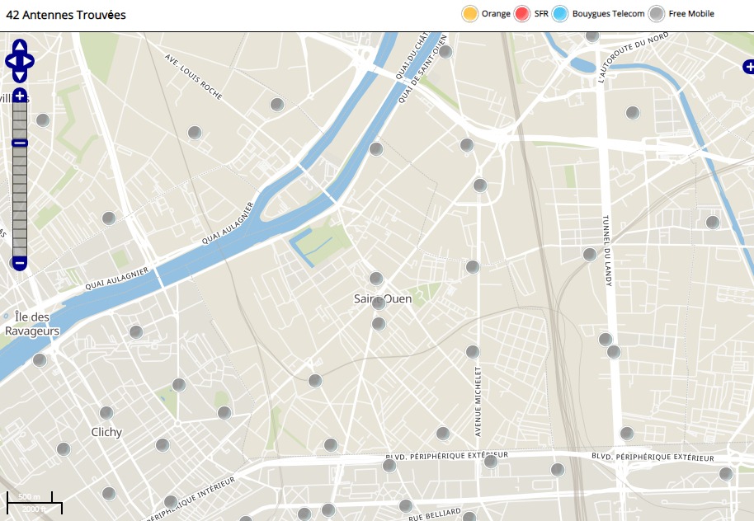
Task: Click the Bouygues Telecom legend label
Action: click(x=610, y=14)
